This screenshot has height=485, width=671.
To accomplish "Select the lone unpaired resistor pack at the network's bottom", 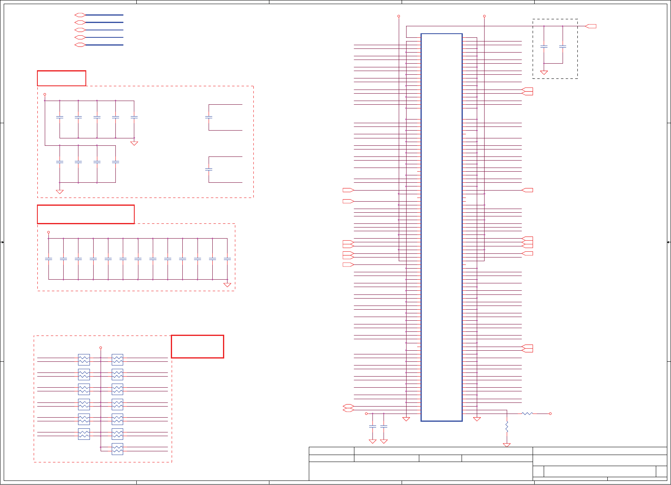I will [x=117, y=449].
